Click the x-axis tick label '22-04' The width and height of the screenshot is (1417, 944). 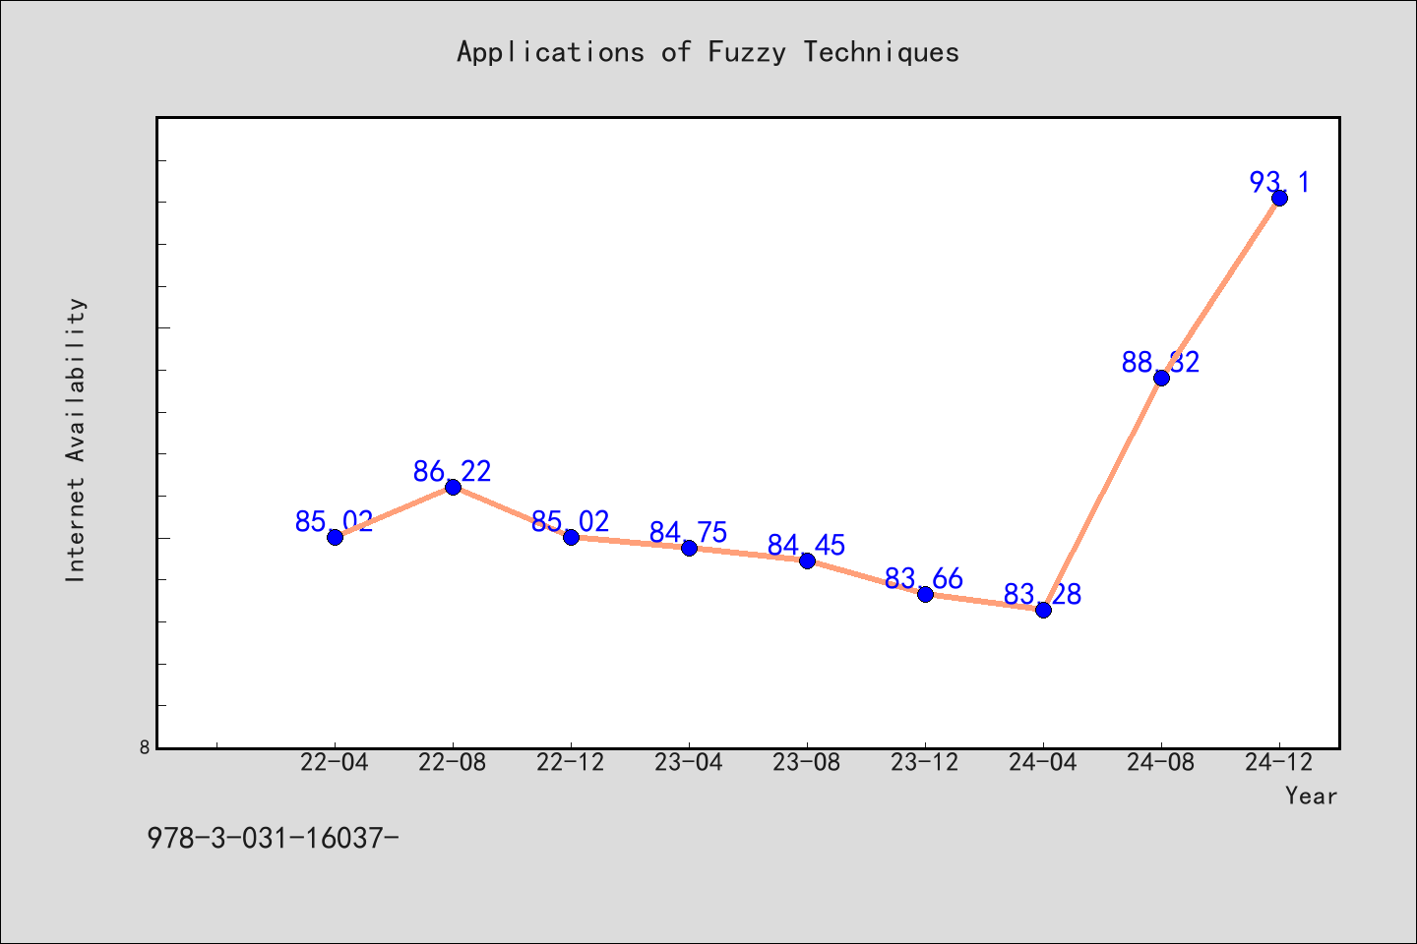pyautogui.click(x=335, y=762)
